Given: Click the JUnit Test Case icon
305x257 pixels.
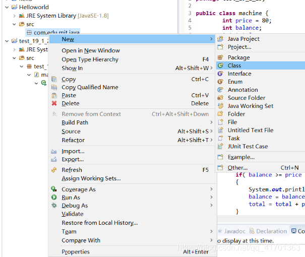Looking at the screenshot, I should [x=220, y=146].
